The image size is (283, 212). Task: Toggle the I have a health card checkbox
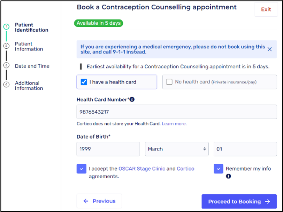(84, 82)
